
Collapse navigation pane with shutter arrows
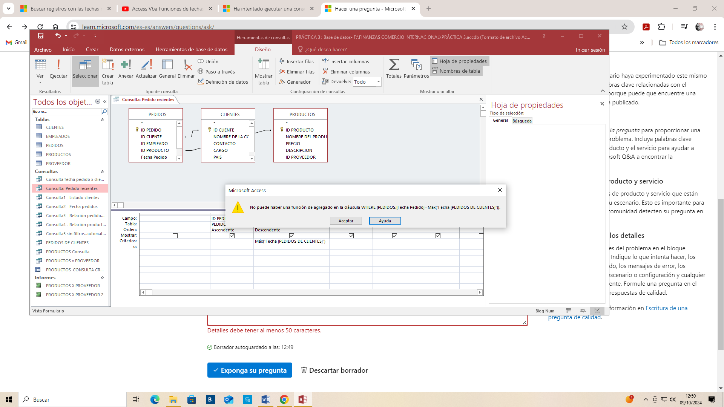(x=105, y=101)
